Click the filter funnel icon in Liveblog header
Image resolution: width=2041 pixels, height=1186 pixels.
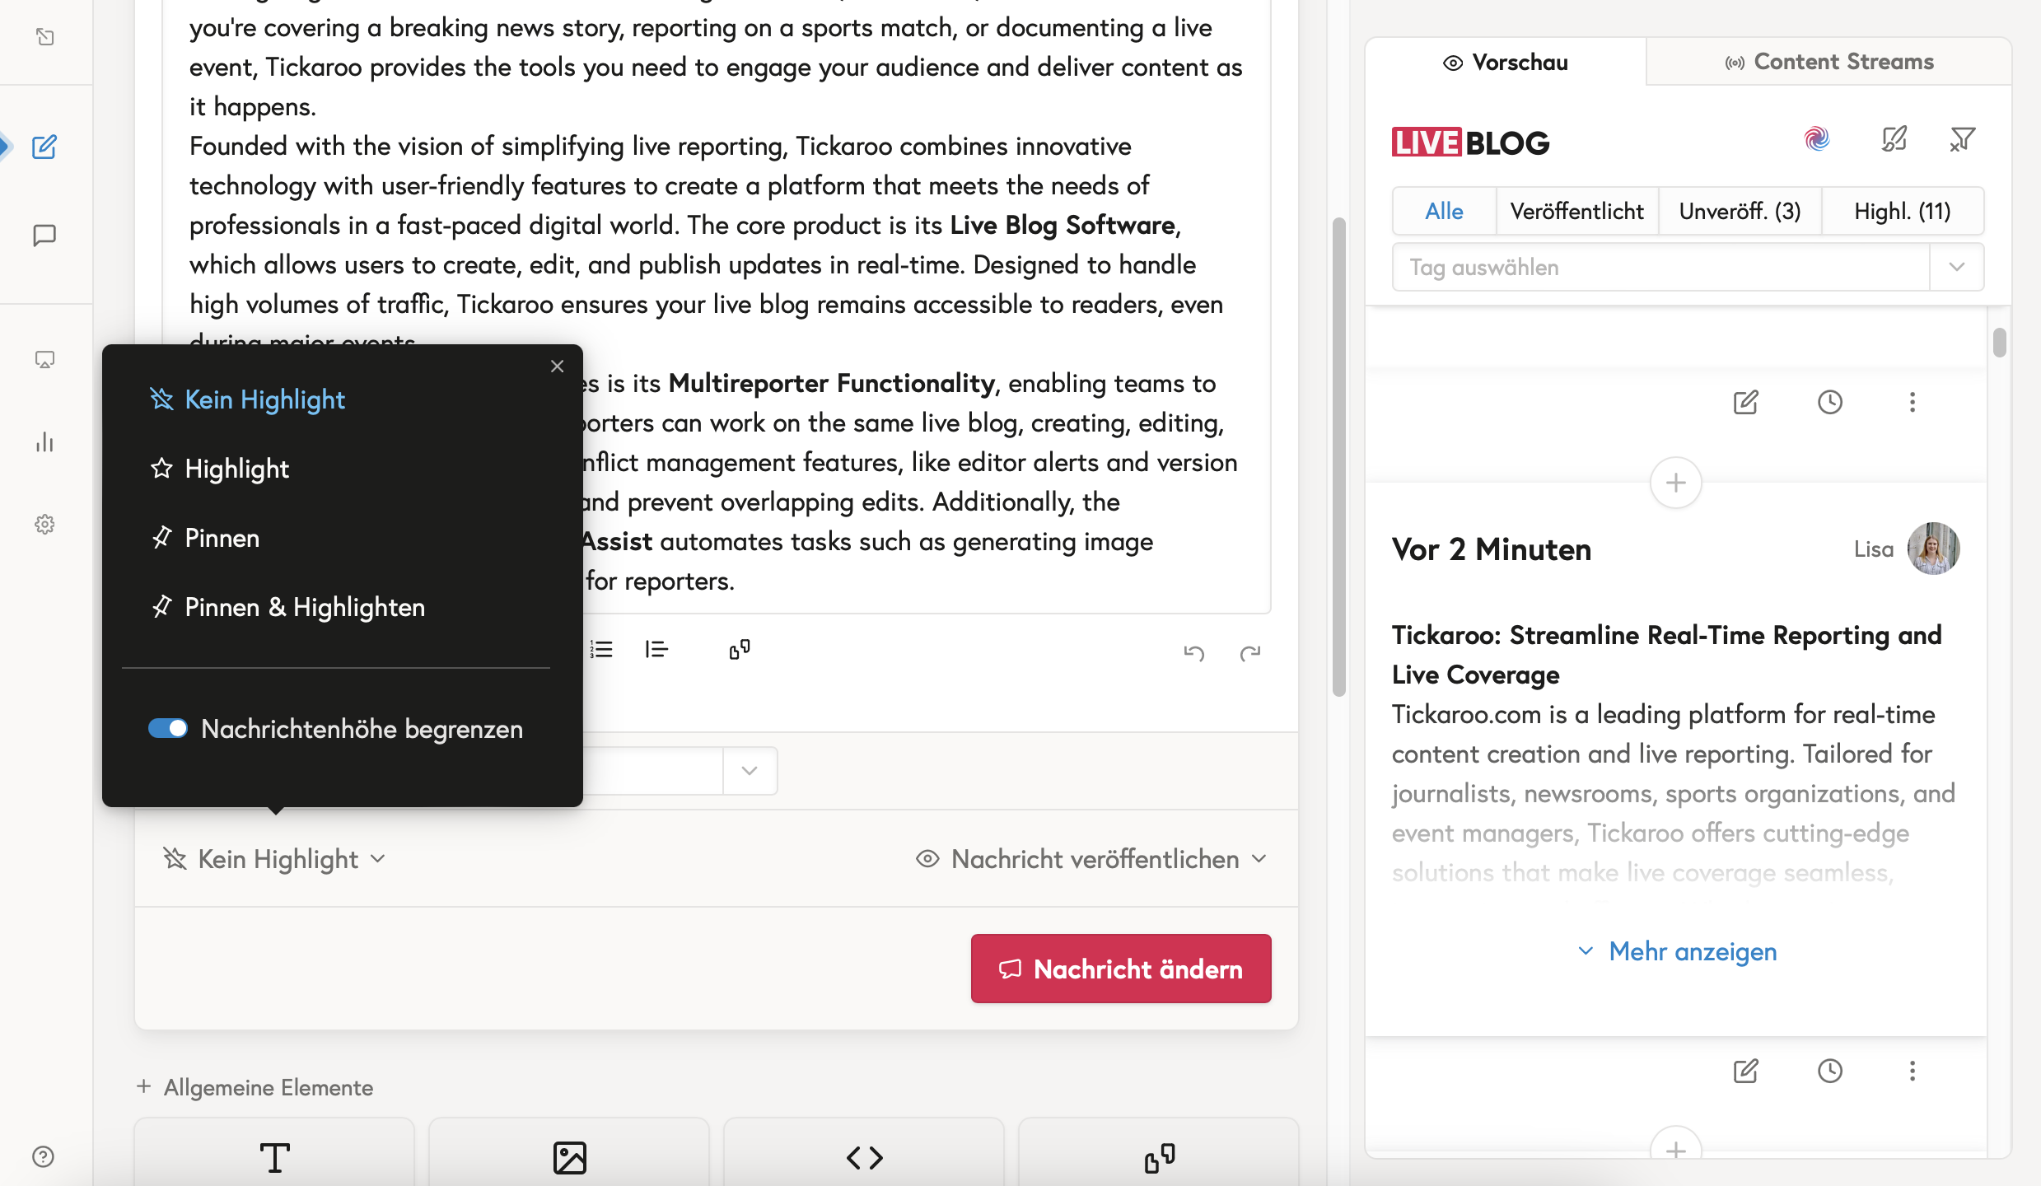click(x=1962, y=139)
